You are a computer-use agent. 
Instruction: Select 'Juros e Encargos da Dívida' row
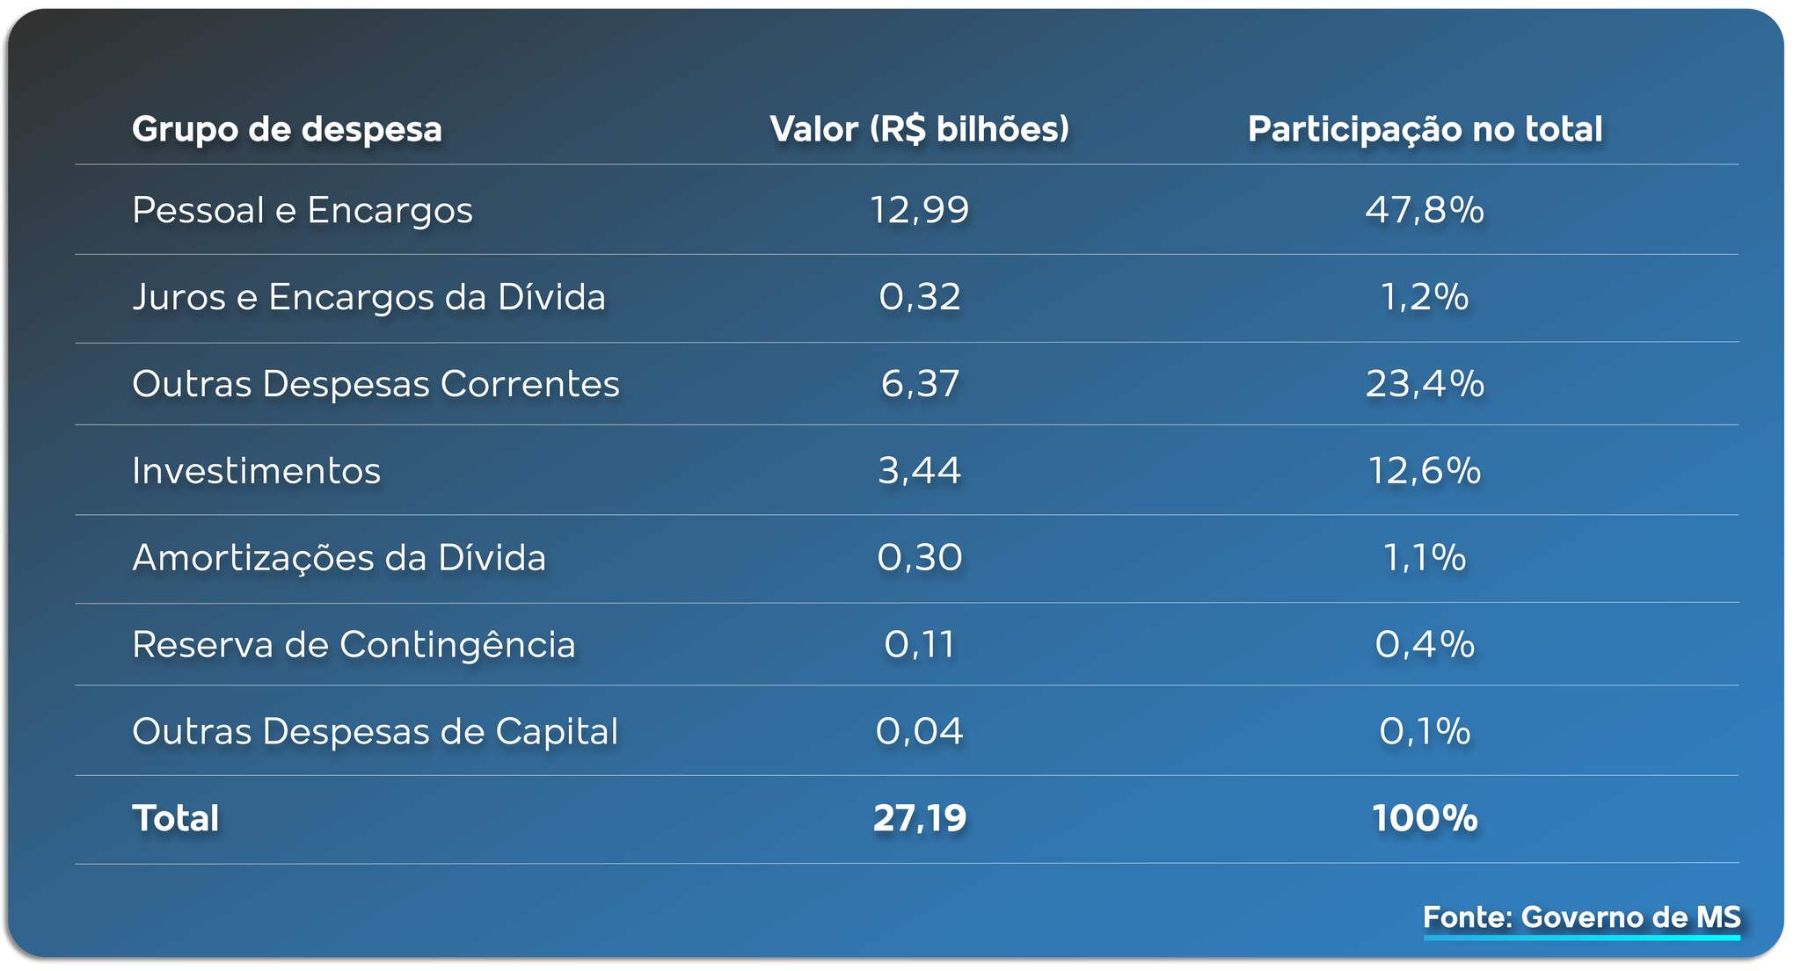(x=368, y=297)
